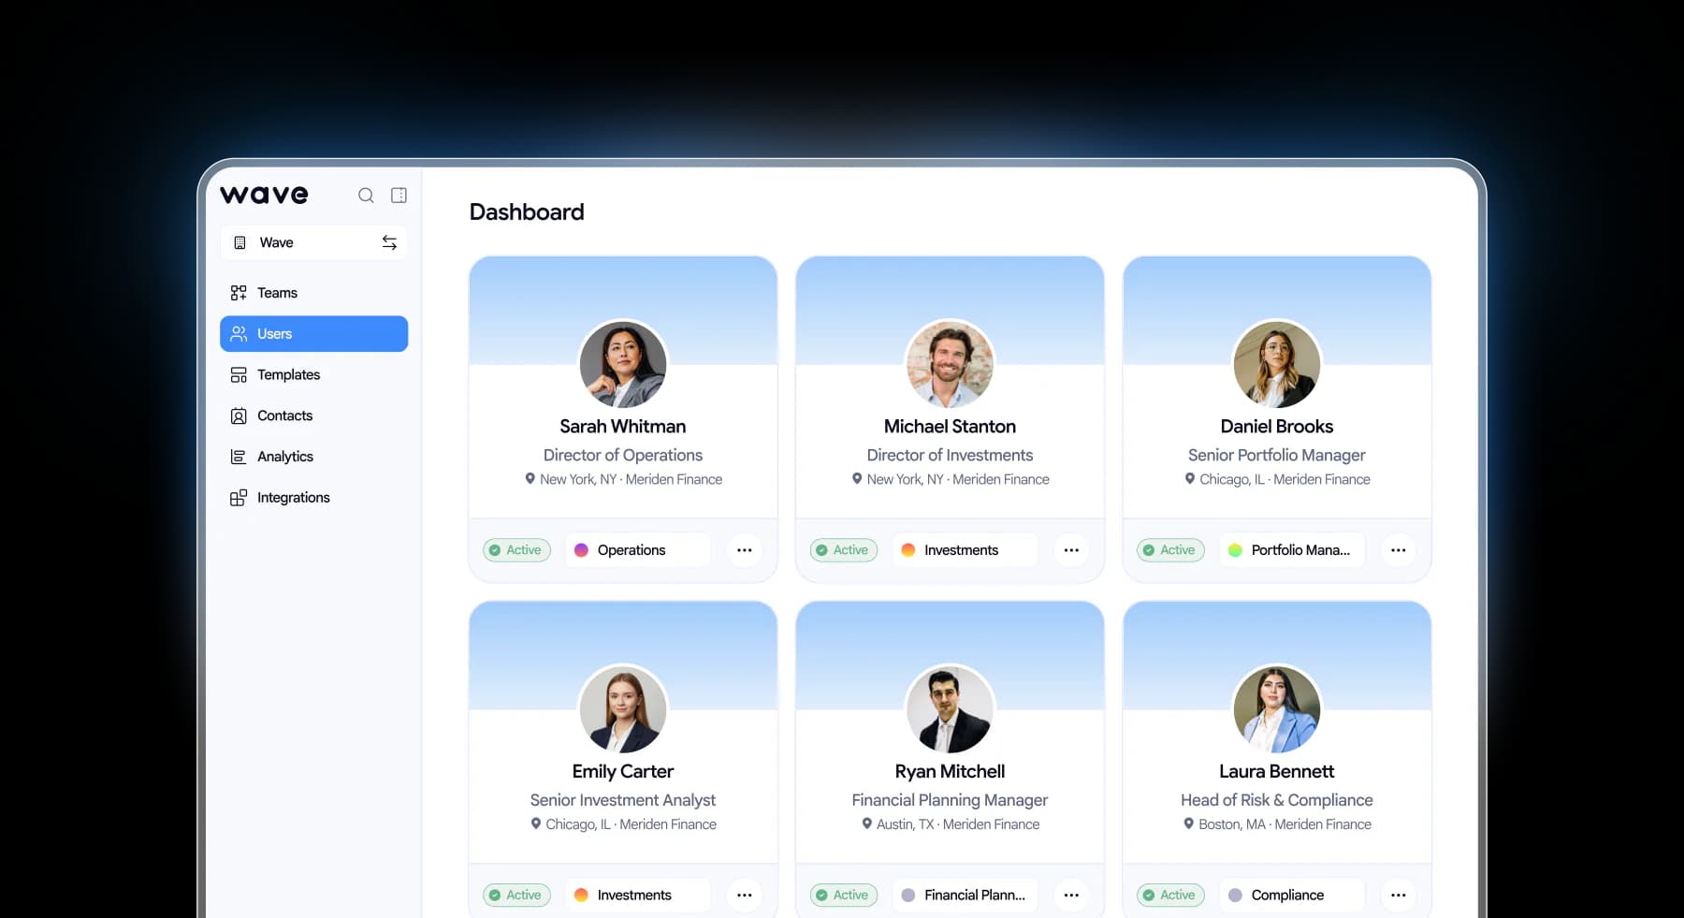Click the Teams grid icon

coord(239,293)
